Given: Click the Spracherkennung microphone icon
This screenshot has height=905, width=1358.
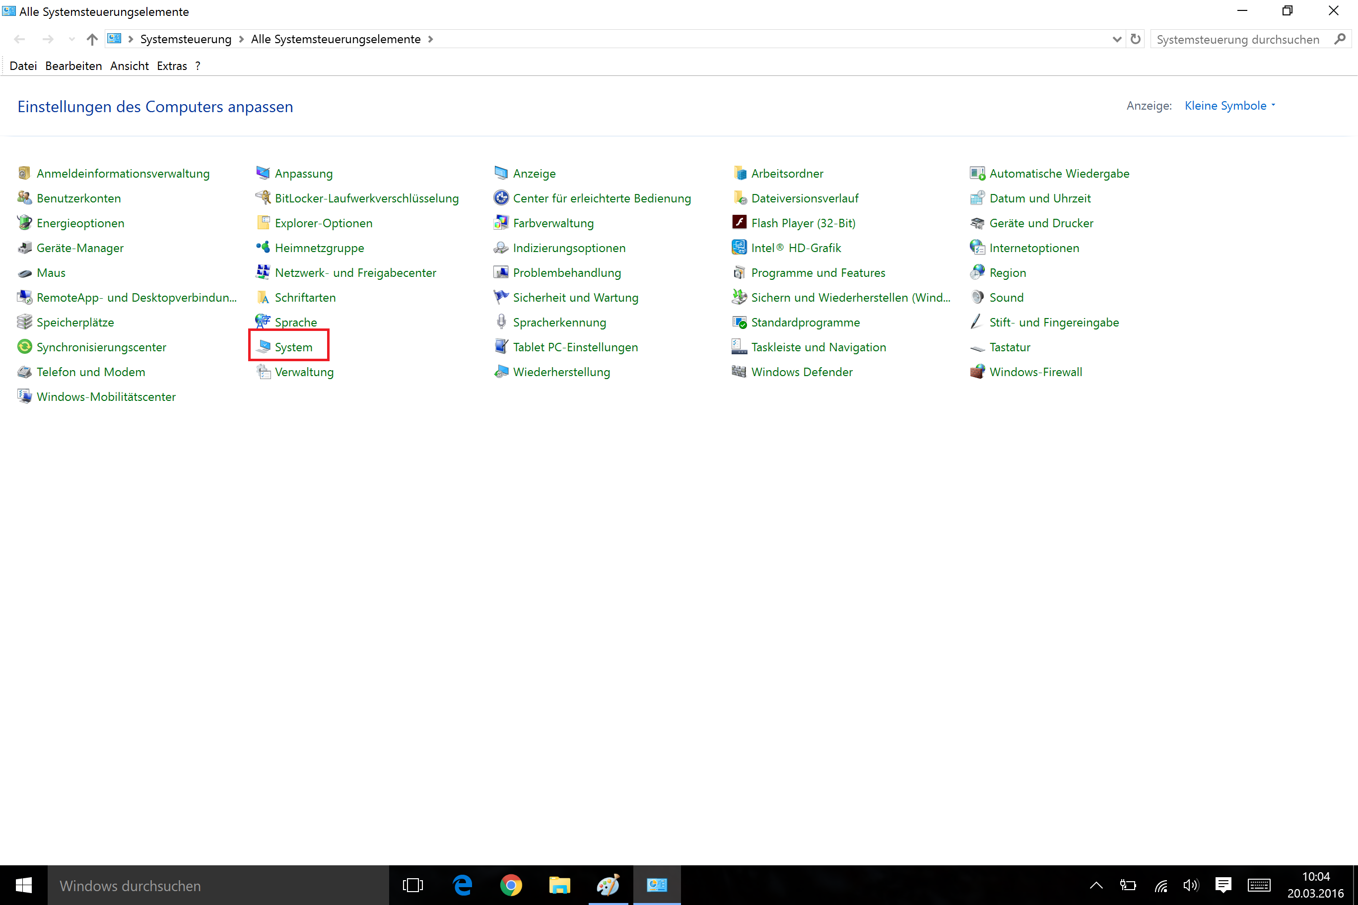Looking at the screenshot, I should coord(501,322).
